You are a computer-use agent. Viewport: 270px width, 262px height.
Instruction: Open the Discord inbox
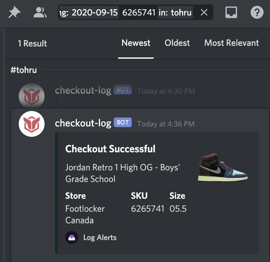click(x=231, y=12)
